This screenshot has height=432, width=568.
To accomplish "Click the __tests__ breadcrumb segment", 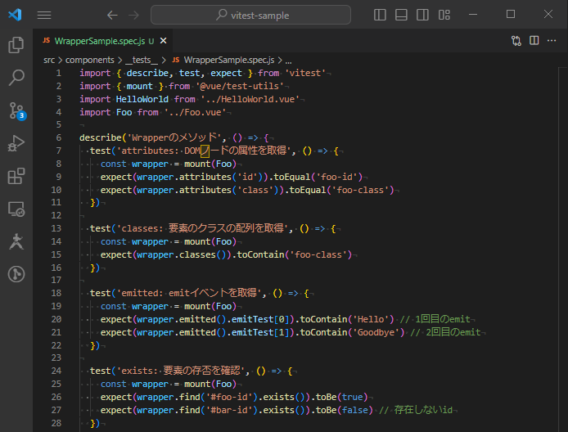I will [142, 60].
